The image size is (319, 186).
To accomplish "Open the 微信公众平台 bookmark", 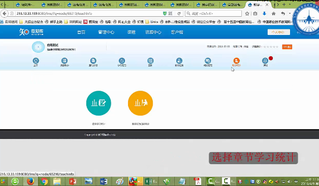I will [204, 22].
